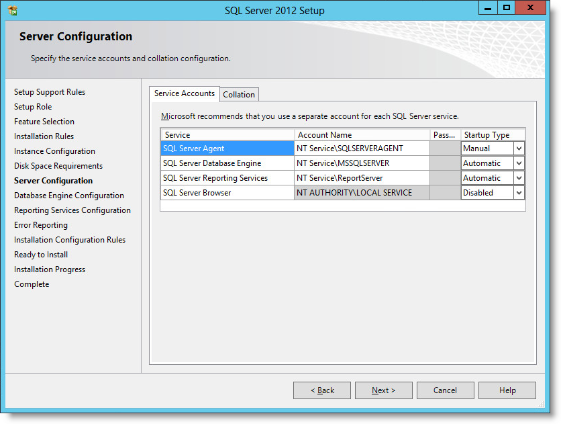This screenshot has height=424, width=561.
Task: Click the Next button
Action: point(384,390)
